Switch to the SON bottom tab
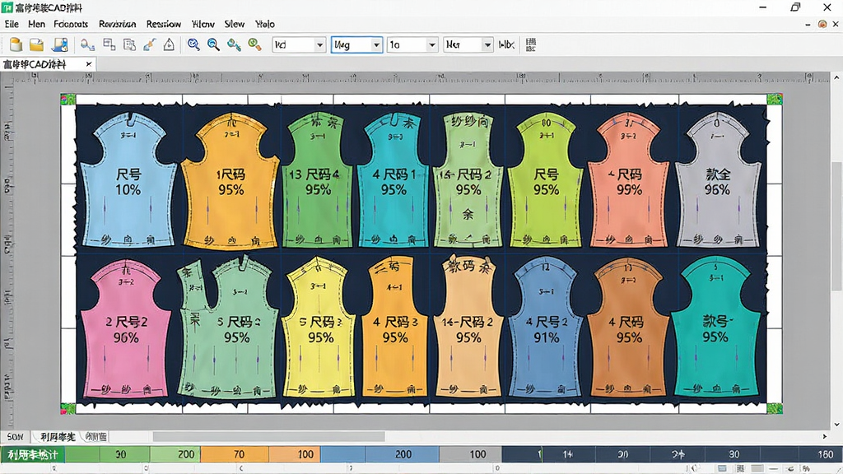843x474 pixels. (x=16, y=436)
